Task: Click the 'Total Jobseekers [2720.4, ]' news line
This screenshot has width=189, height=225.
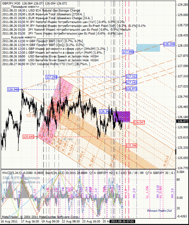Action: tap(43, 14)
